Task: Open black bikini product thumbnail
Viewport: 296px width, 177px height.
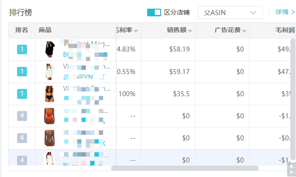Action: point(50,94)
